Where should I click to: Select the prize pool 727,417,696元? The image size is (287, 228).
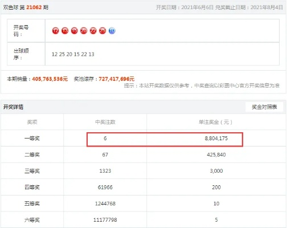click(x=117, y=79)
